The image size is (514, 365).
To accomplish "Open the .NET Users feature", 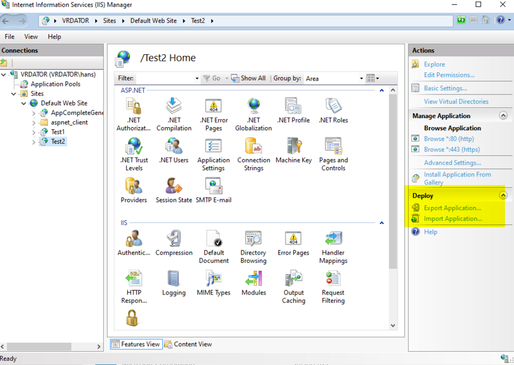I will pos(174,150).
